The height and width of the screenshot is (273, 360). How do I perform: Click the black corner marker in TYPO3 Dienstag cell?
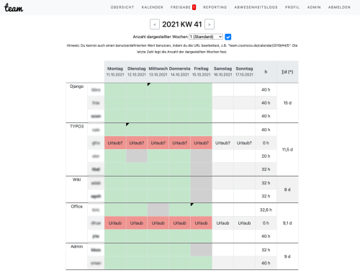pyautogui.click(x=127, y=124)
